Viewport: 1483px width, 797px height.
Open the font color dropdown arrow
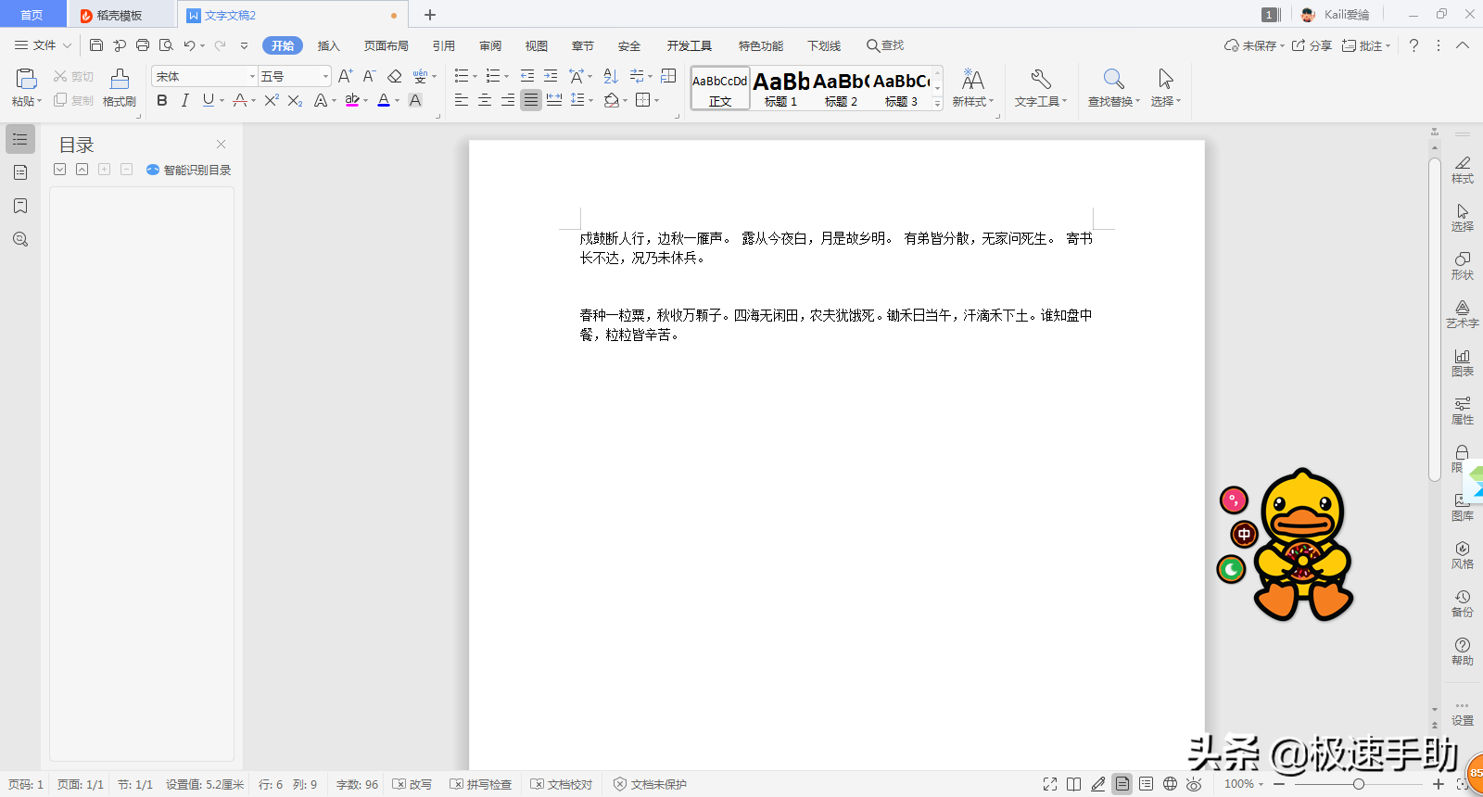click(x=398, y=100)
